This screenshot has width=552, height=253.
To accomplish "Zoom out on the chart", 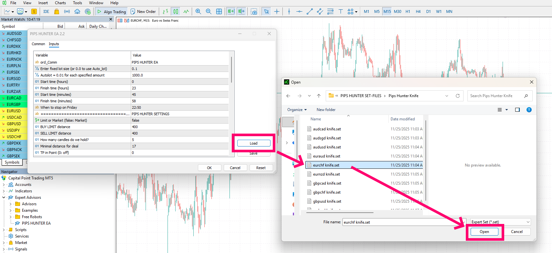I will point(209,12).
